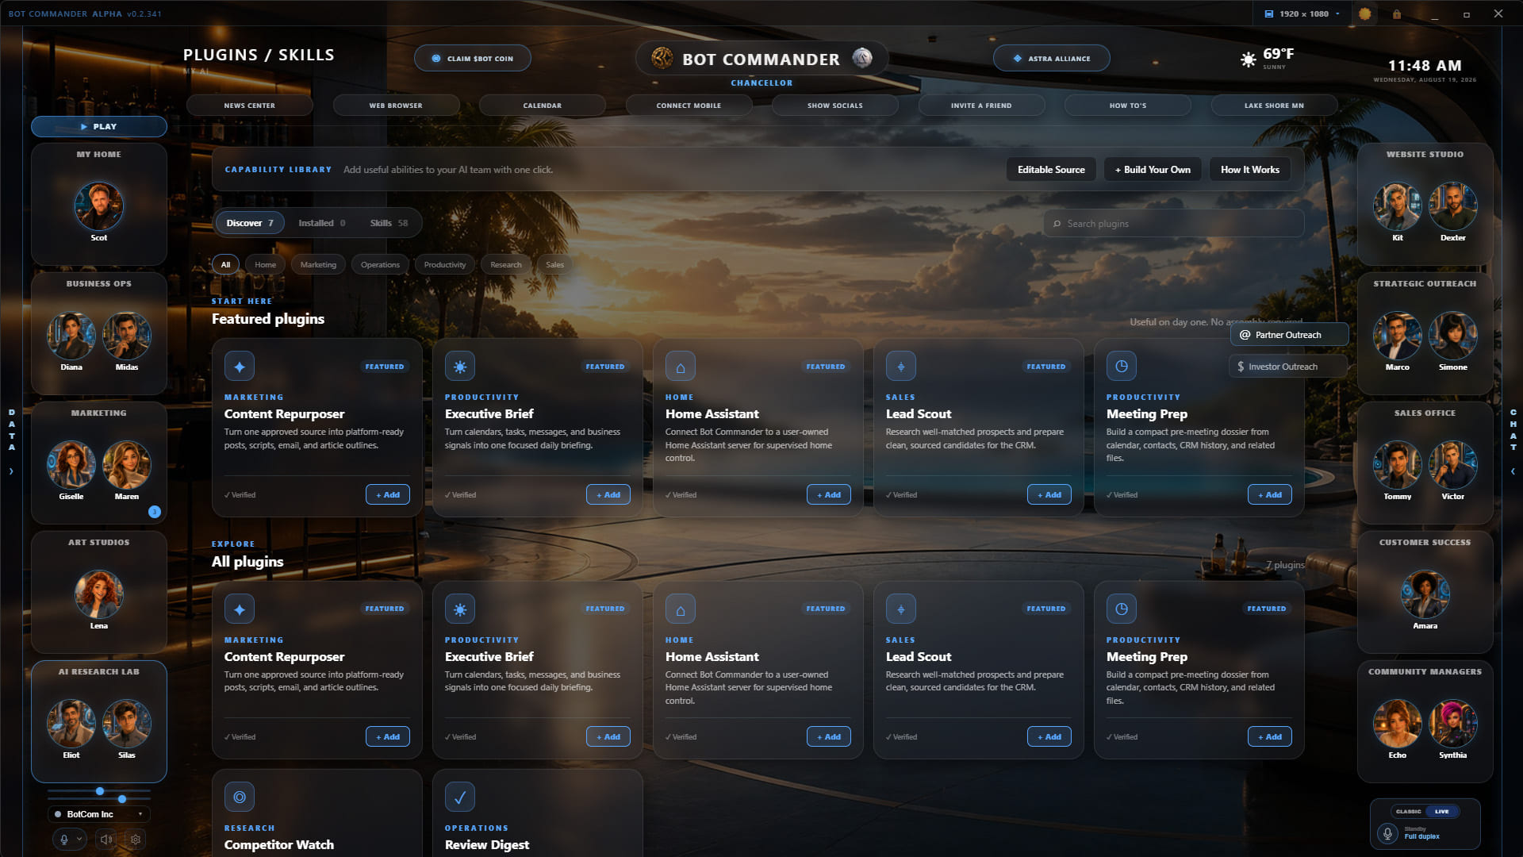The height and width of the screenshot is (857, 1523).
Task: Expand the DATA side panel arrow
Action: tap(11, 471)
